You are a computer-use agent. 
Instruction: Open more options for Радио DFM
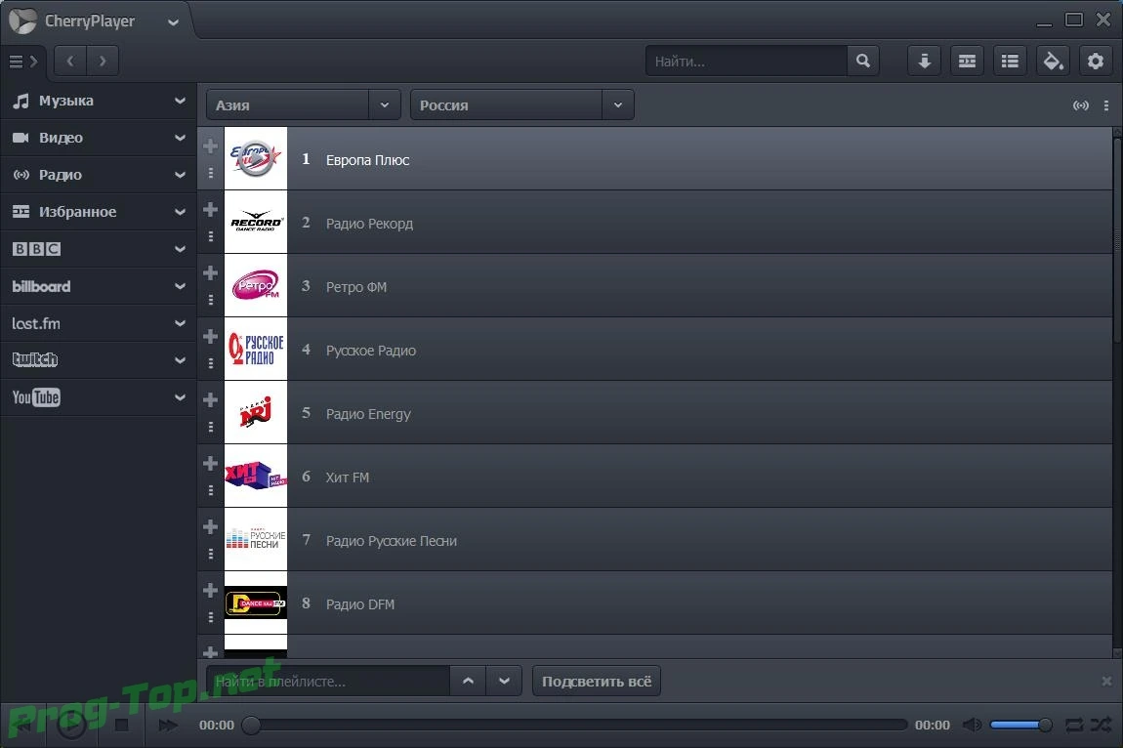pos(211,617)
